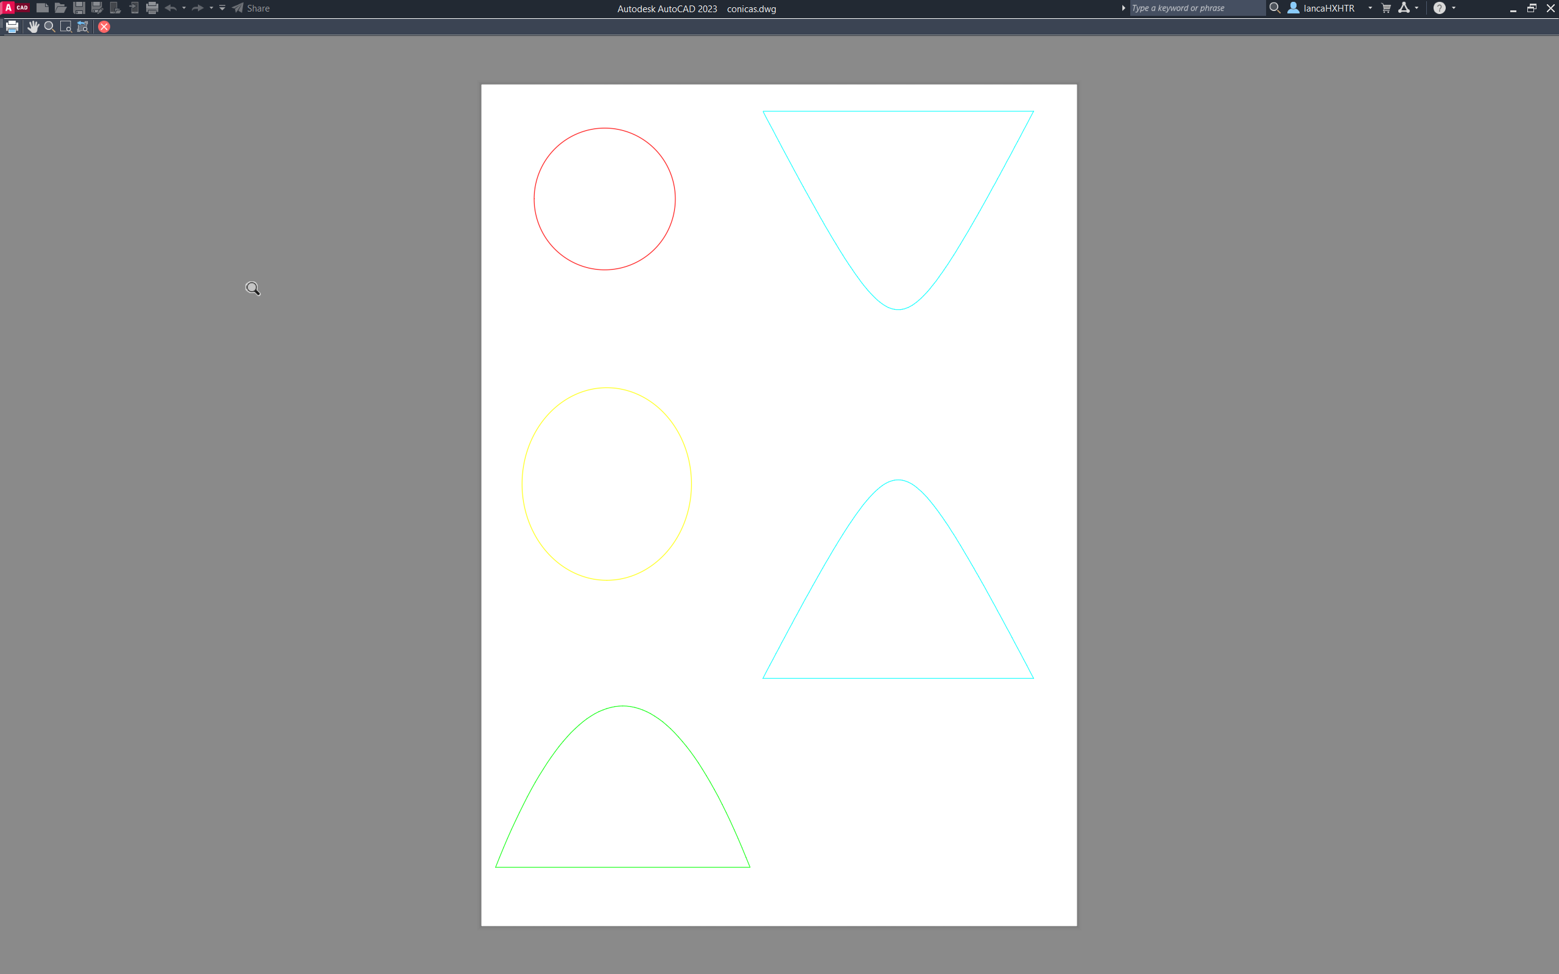Click the Save As icon

(97, 8)
